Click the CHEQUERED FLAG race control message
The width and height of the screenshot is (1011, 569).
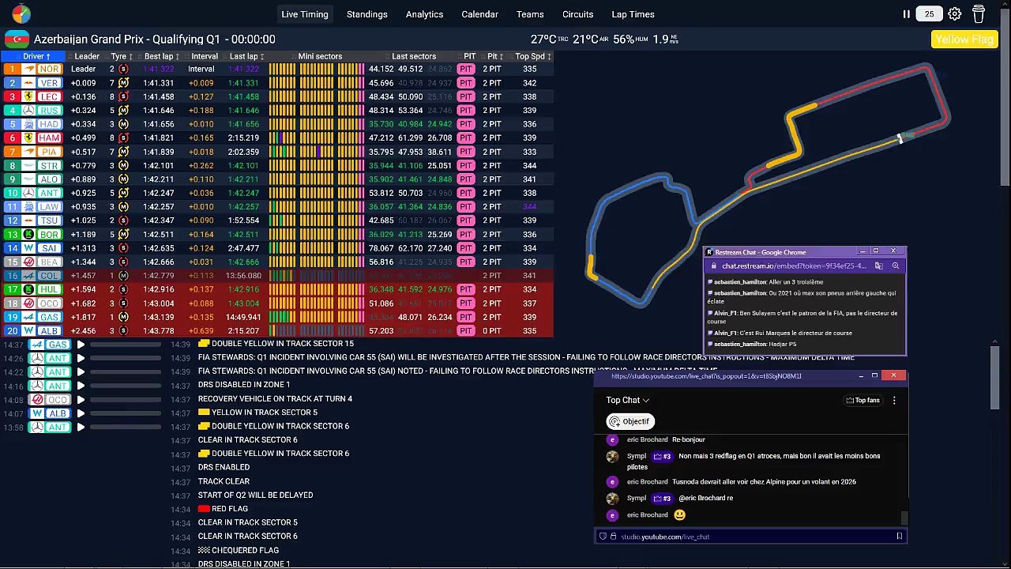(238, 550)
